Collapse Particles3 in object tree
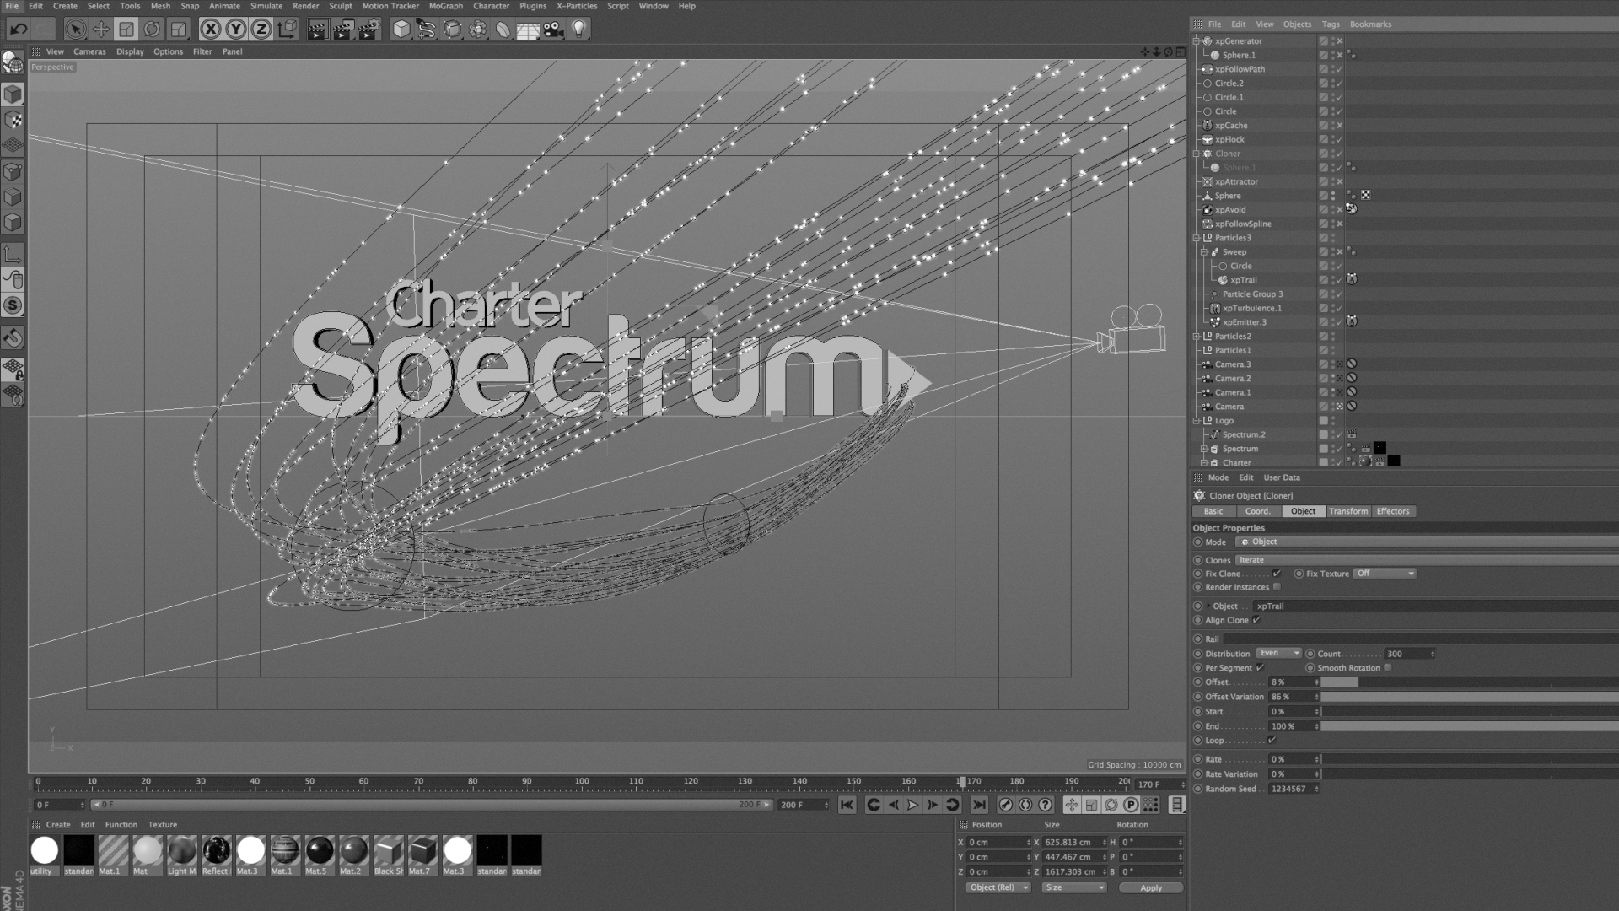Image resolution: width=1619 pixels, height=911 pixels. coord(1197,238)
